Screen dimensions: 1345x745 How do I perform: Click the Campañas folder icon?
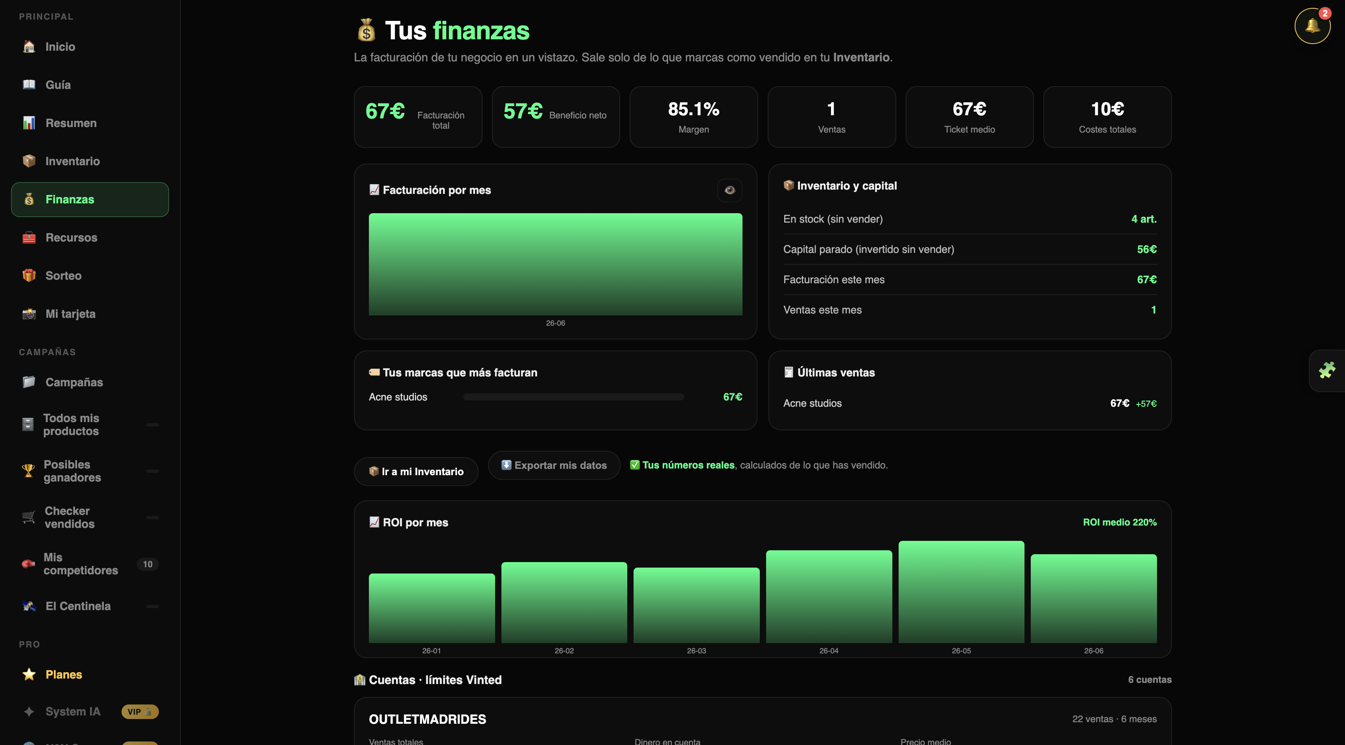tap(29, 382)
